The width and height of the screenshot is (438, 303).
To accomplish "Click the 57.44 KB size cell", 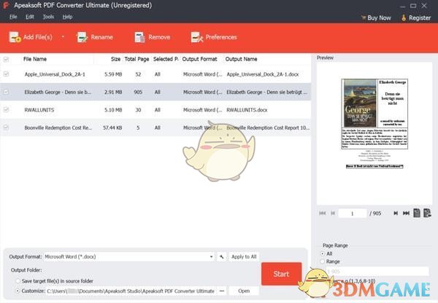I will coord(112,127).
